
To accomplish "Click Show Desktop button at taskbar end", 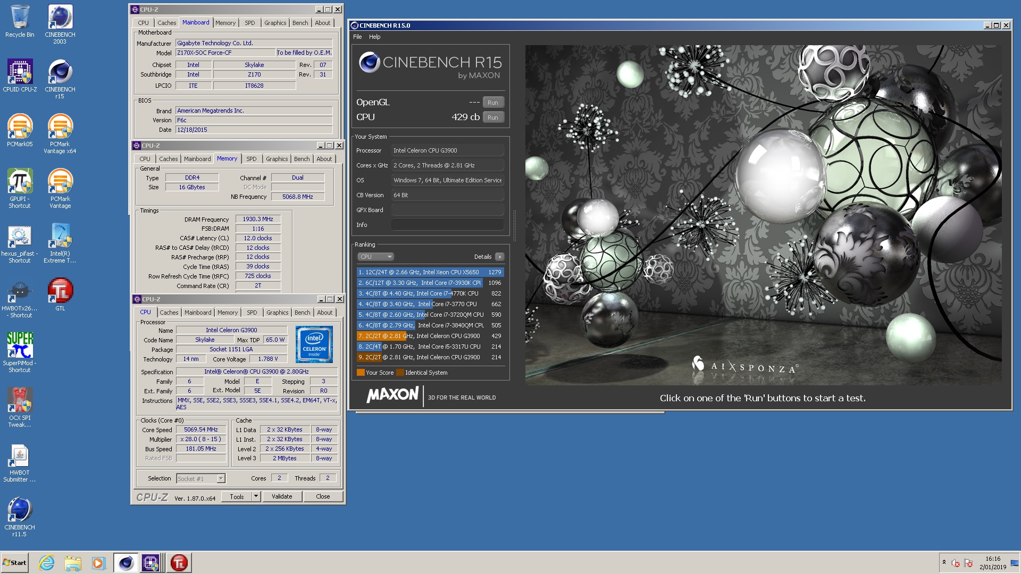I will pyautogui.click(x=1015, y=563).
